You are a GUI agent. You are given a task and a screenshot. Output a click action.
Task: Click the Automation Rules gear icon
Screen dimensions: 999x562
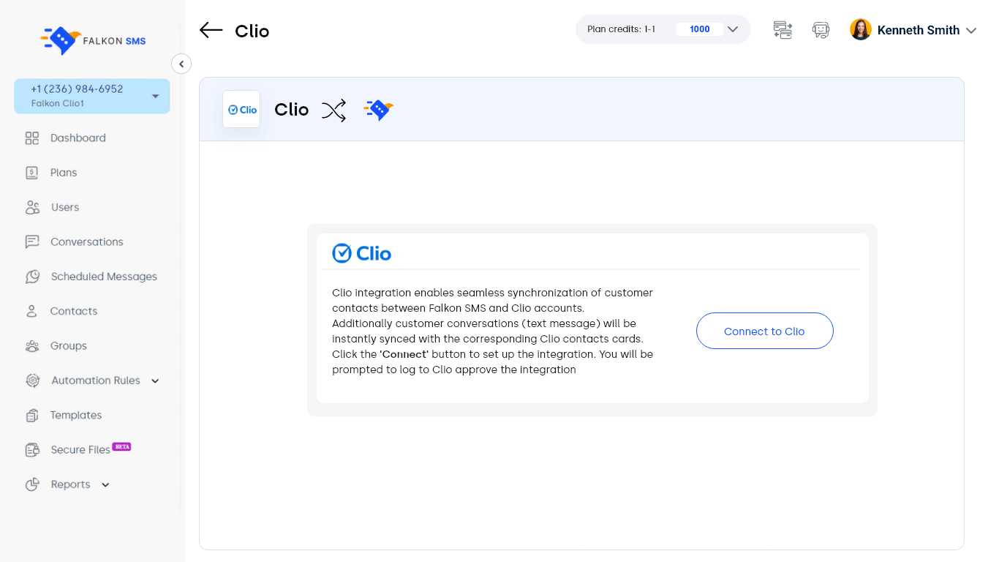point(32,381)
